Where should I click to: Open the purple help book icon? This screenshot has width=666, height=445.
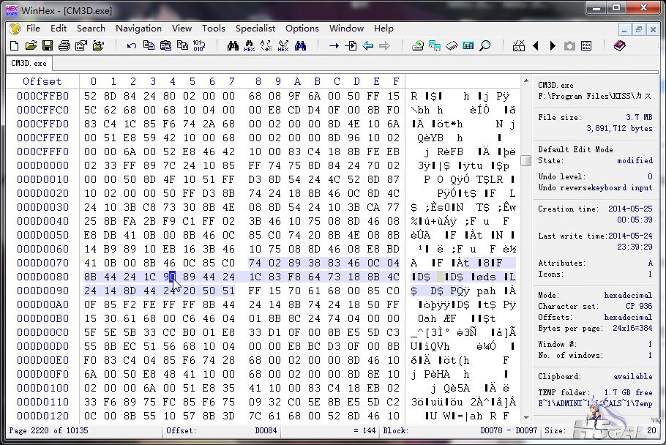(620, 46)
